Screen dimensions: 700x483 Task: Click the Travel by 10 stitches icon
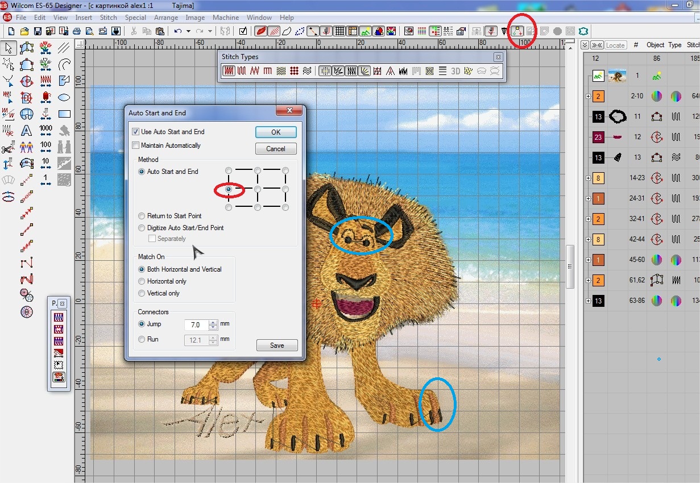click(46, 164)
